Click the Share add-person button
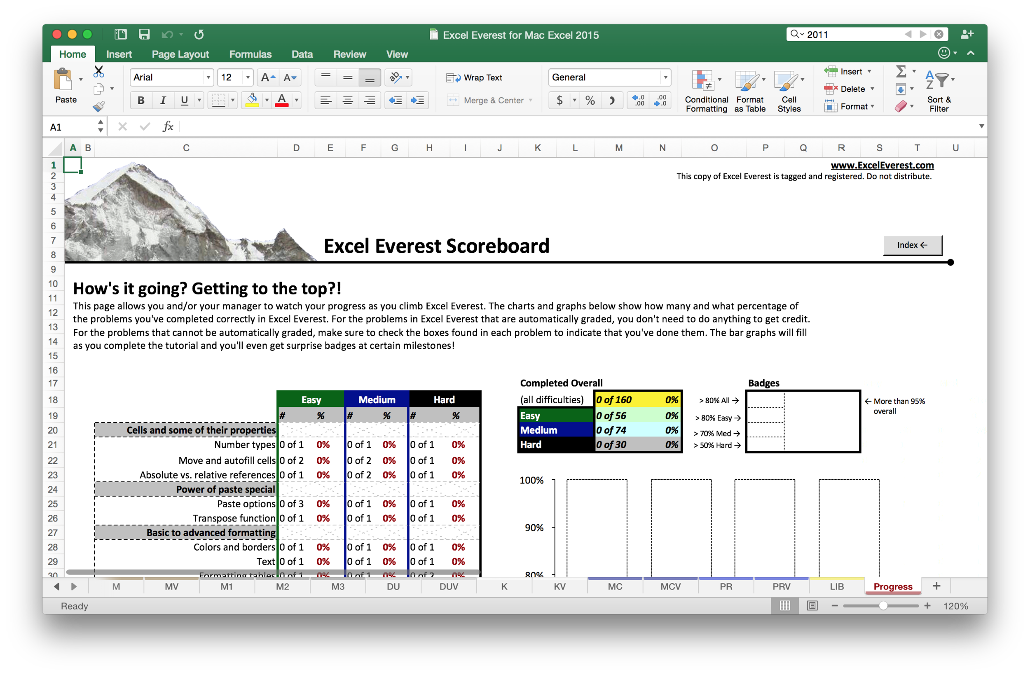This screenshot has height=675, width=1030. coord(967,34)
